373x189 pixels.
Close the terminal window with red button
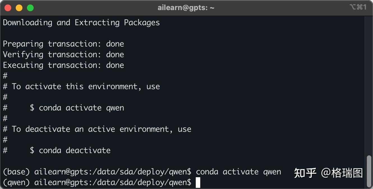point(8,8)
